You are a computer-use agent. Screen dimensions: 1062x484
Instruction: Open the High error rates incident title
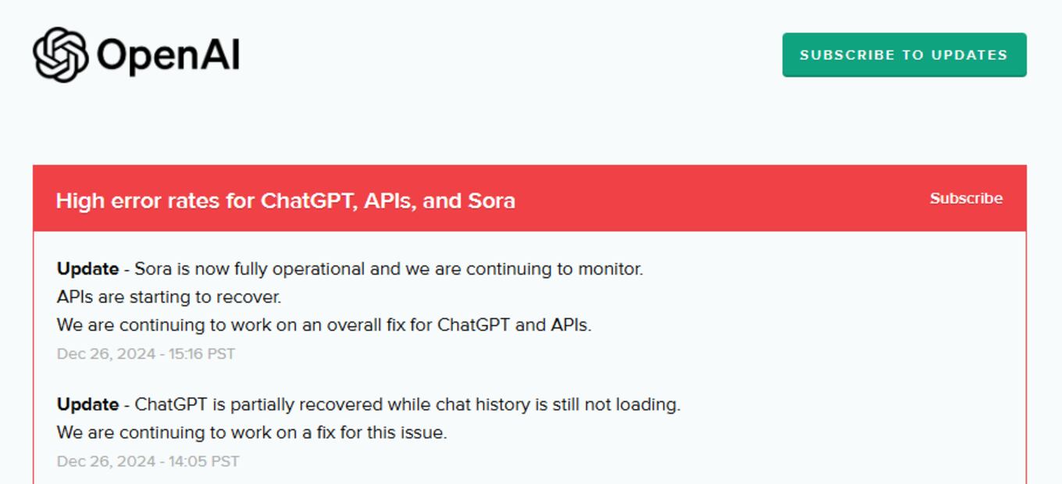tap(285, 201)
